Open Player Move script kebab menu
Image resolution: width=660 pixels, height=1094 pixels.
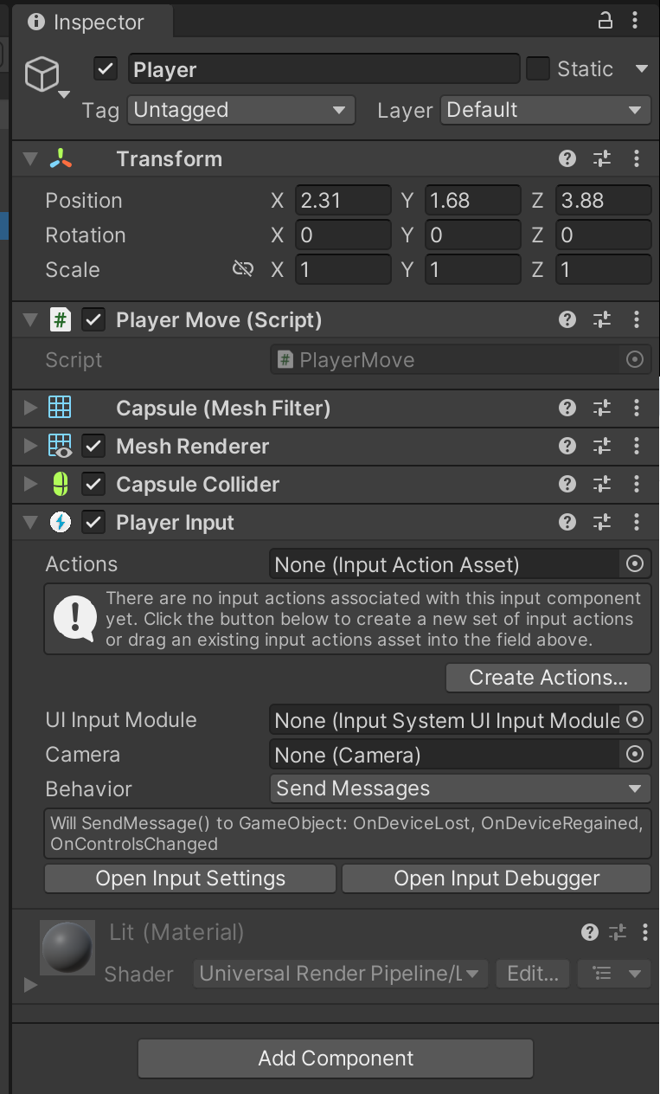click(637, 319)
